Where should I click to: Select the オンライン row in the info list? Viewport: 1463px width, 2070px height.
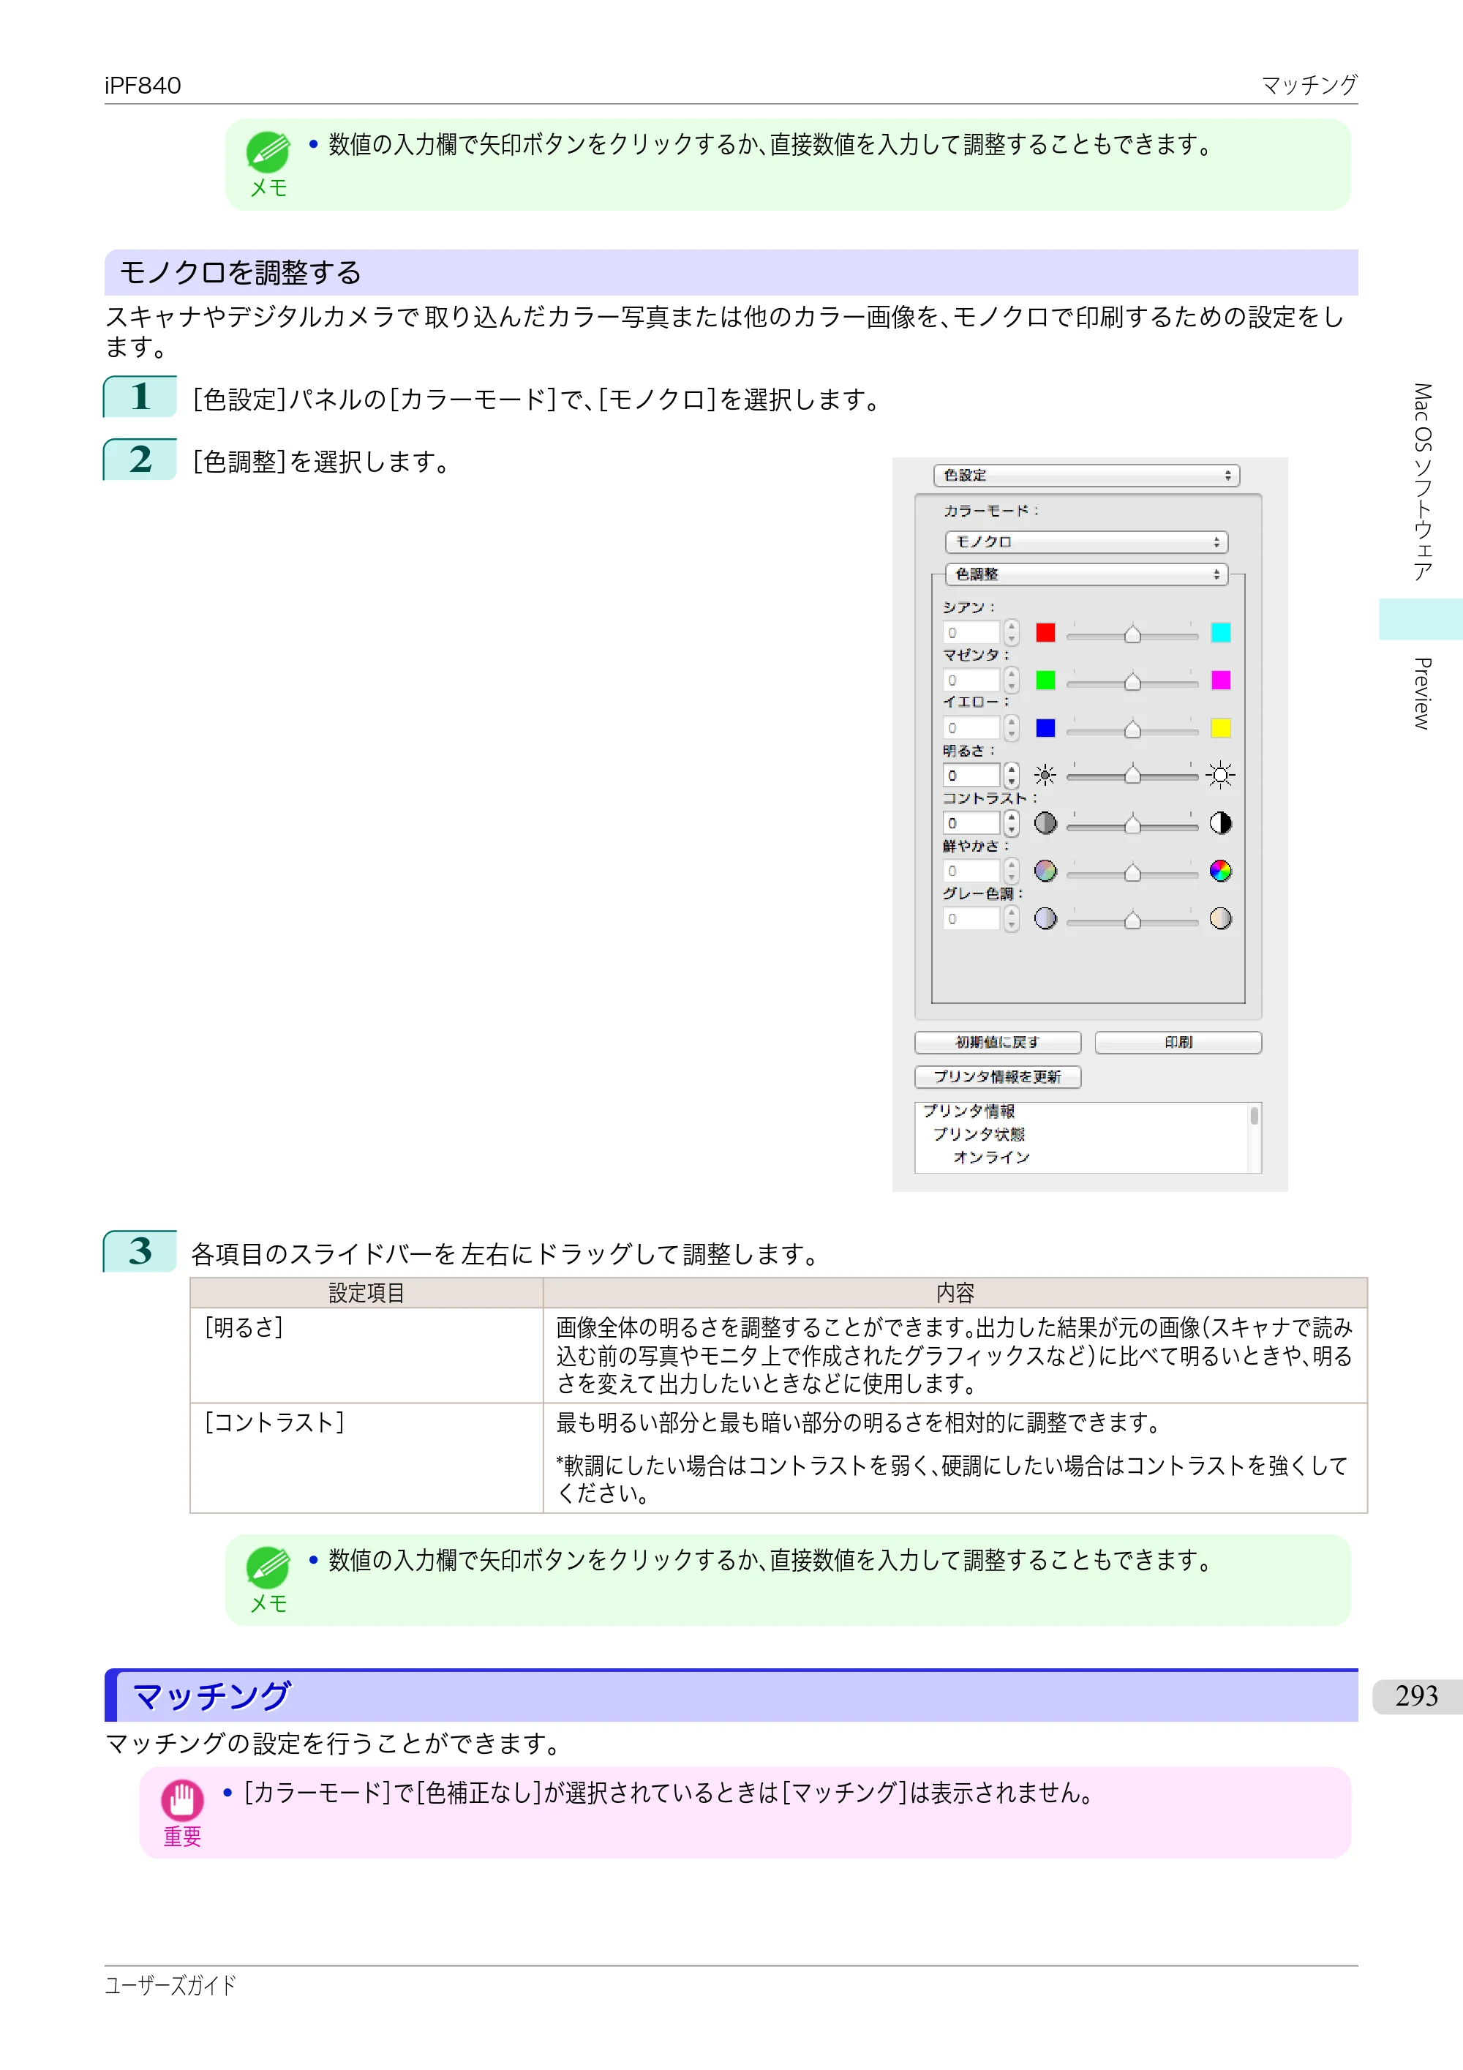click(992, 1157)
